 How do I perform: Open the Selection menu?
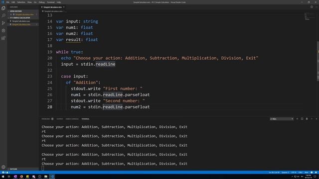coord(21,2)
